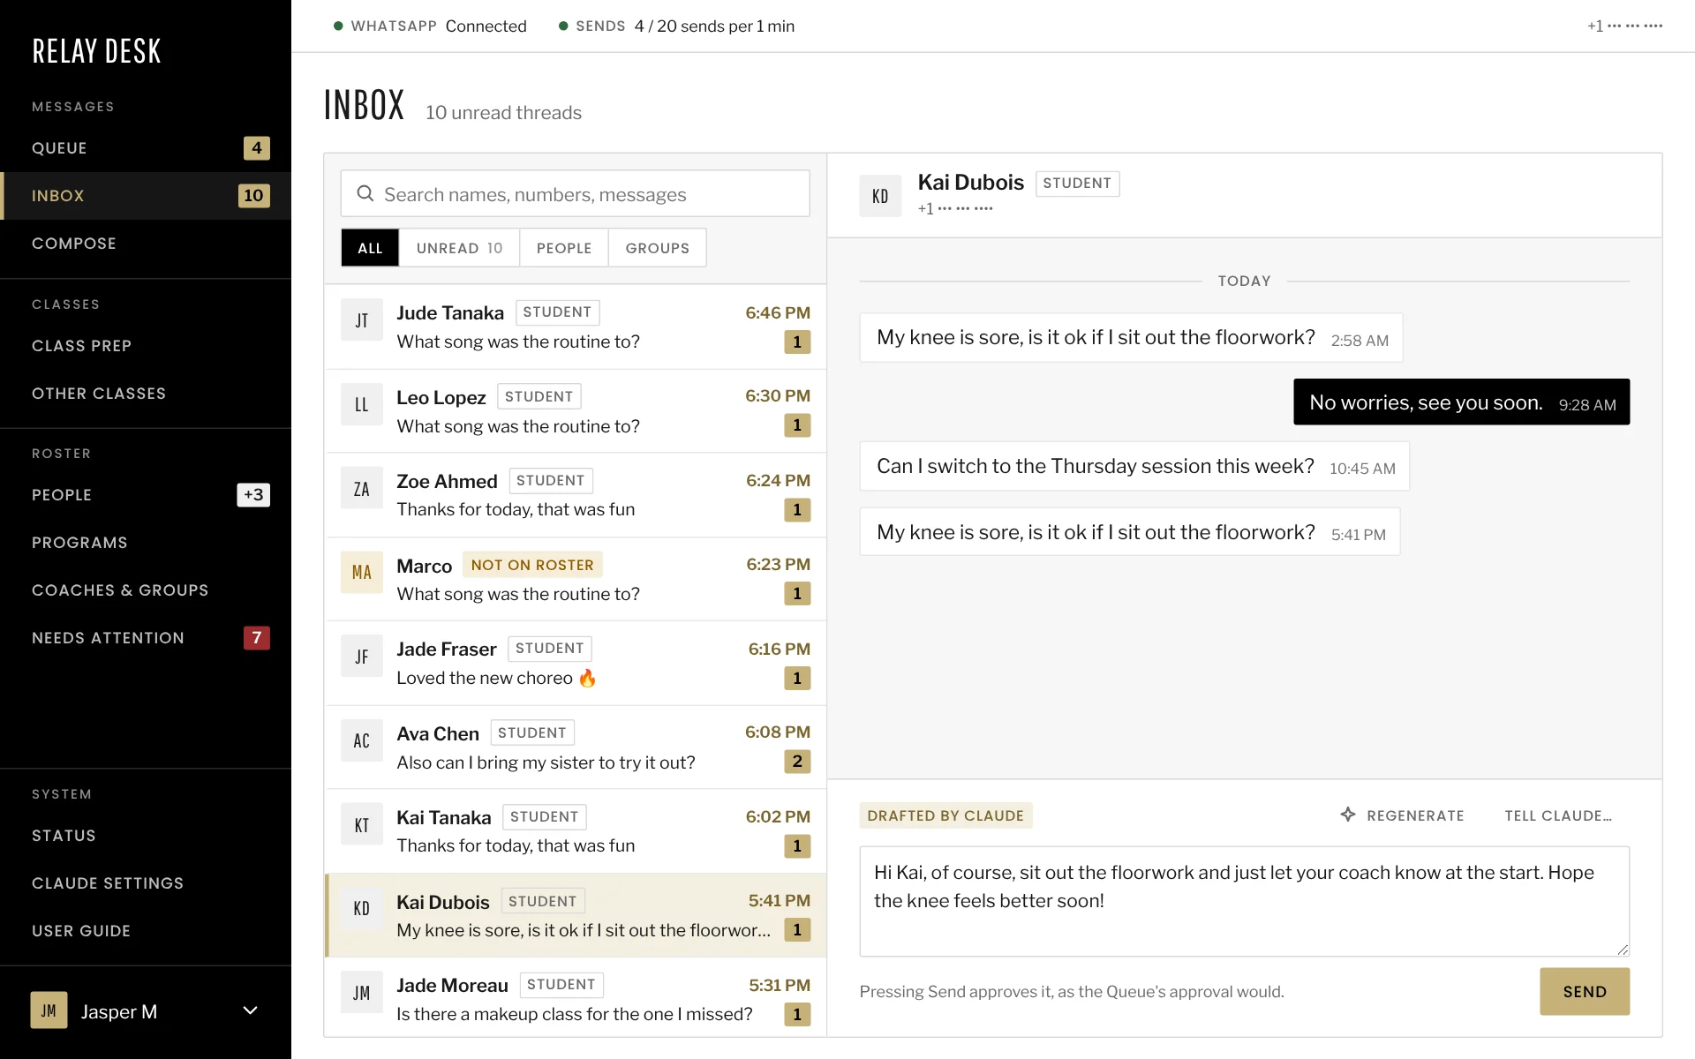This screenshot has height=1059, width=1695.
Task: Switch to the PEOPLE filter tab
Action: (564, 248)
